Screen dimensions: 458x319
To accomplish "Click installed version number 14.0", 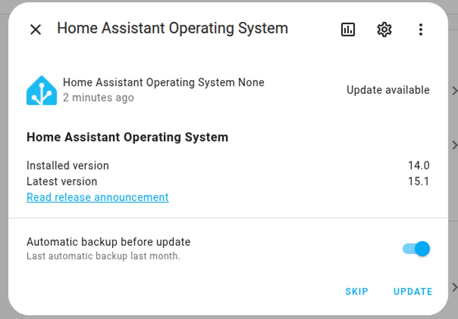I will click(x=419, y=166).
